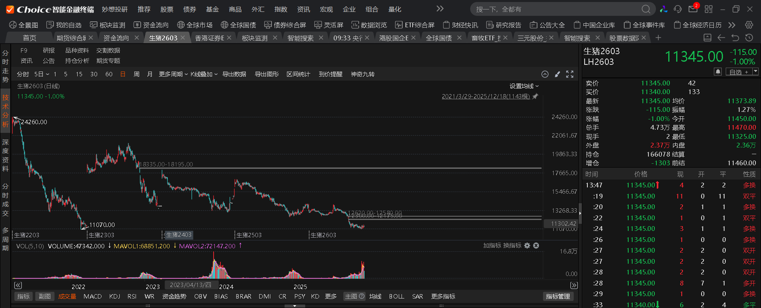Select the 周 weekly chart period
761x308 pixels.
[x=136, y=74]
